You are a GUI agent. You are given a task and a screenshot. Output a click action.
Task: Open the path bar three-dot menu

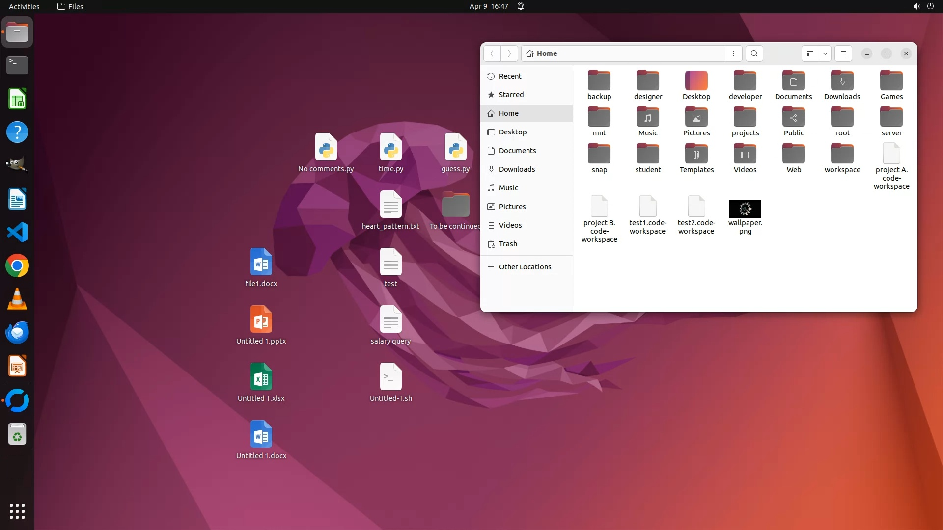point(734,53)
